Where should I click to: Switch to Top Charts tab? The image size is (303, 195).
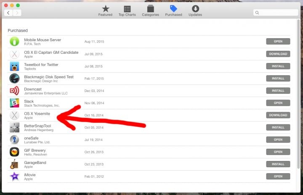tap(127, 11)
